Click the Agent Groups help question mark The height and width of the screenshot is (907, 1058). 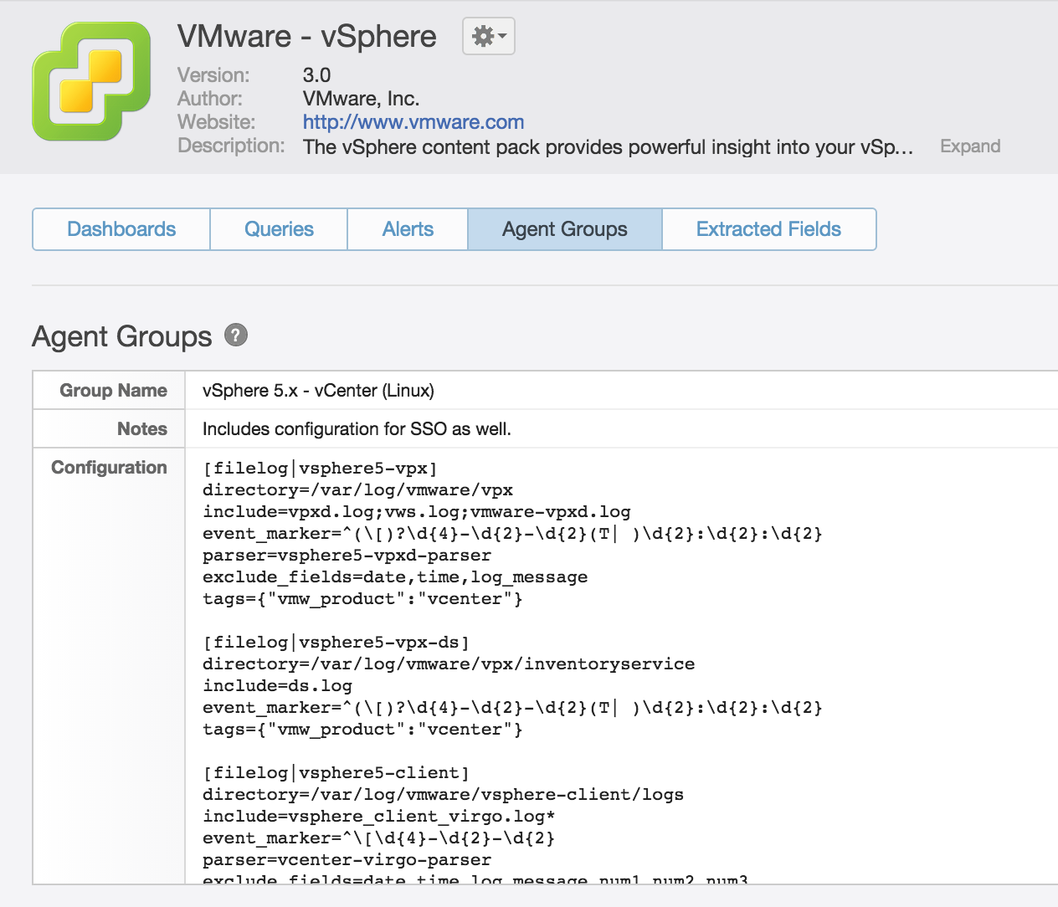(x=236, y=336)
